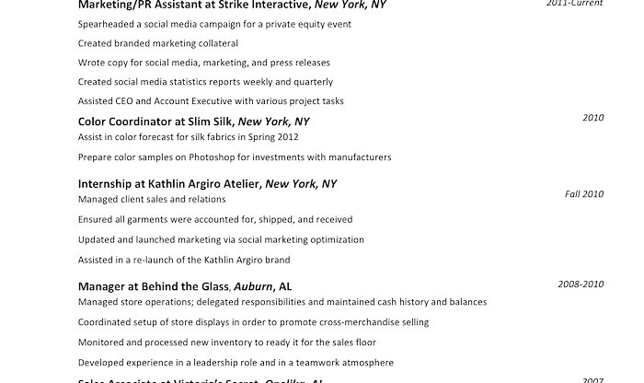Click the line about coordinated setup of store displays
Screen dimensions: 644x383
(x=253, y=322)
